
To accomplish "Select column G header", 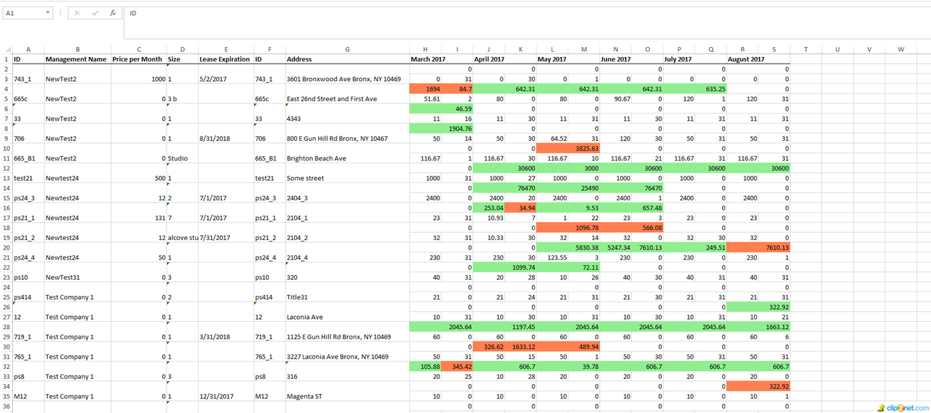I will coord(347,49).
